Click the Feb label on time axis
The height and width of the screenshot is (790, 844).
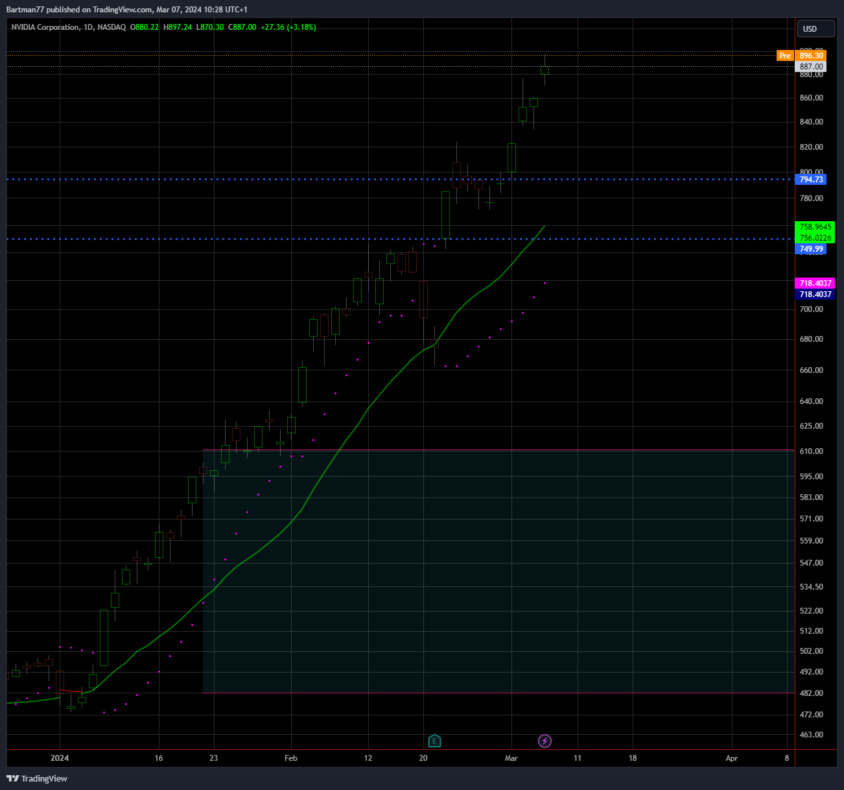click(291, 758)
